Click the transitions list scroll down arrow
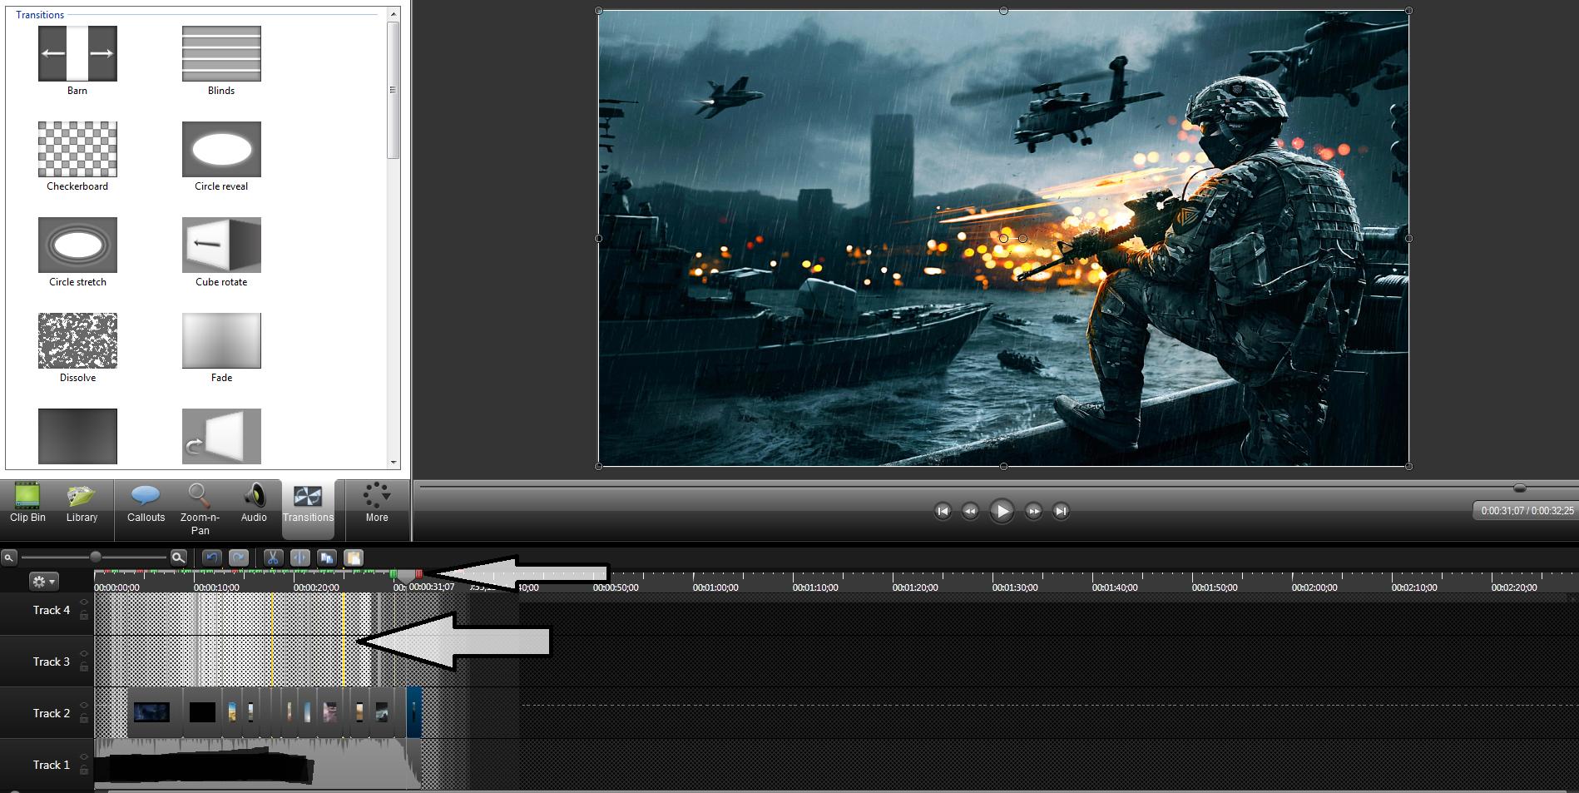This screenshot has height=793, width=1579. (x=394, y=462)
